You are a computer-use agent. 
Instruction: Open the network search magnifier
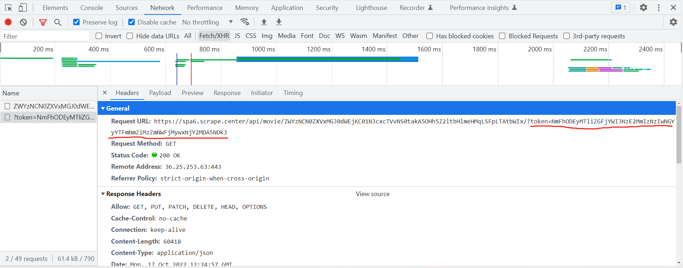pos(58,22)
